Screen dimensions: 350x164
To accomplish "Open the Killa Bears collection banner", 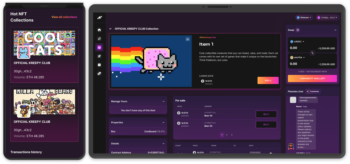I will (44, 102).
